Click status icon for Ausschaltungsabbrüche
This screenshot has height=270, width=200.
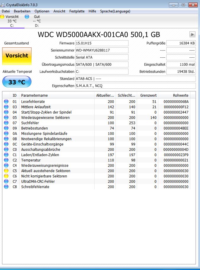pyautogui.click(x=6, y=149)
